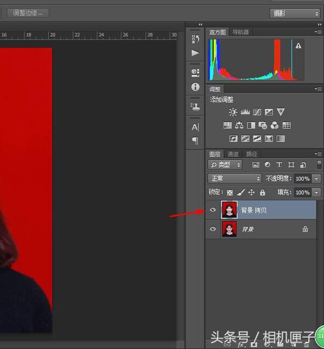Select the 图层 tab

coord(215,154)
